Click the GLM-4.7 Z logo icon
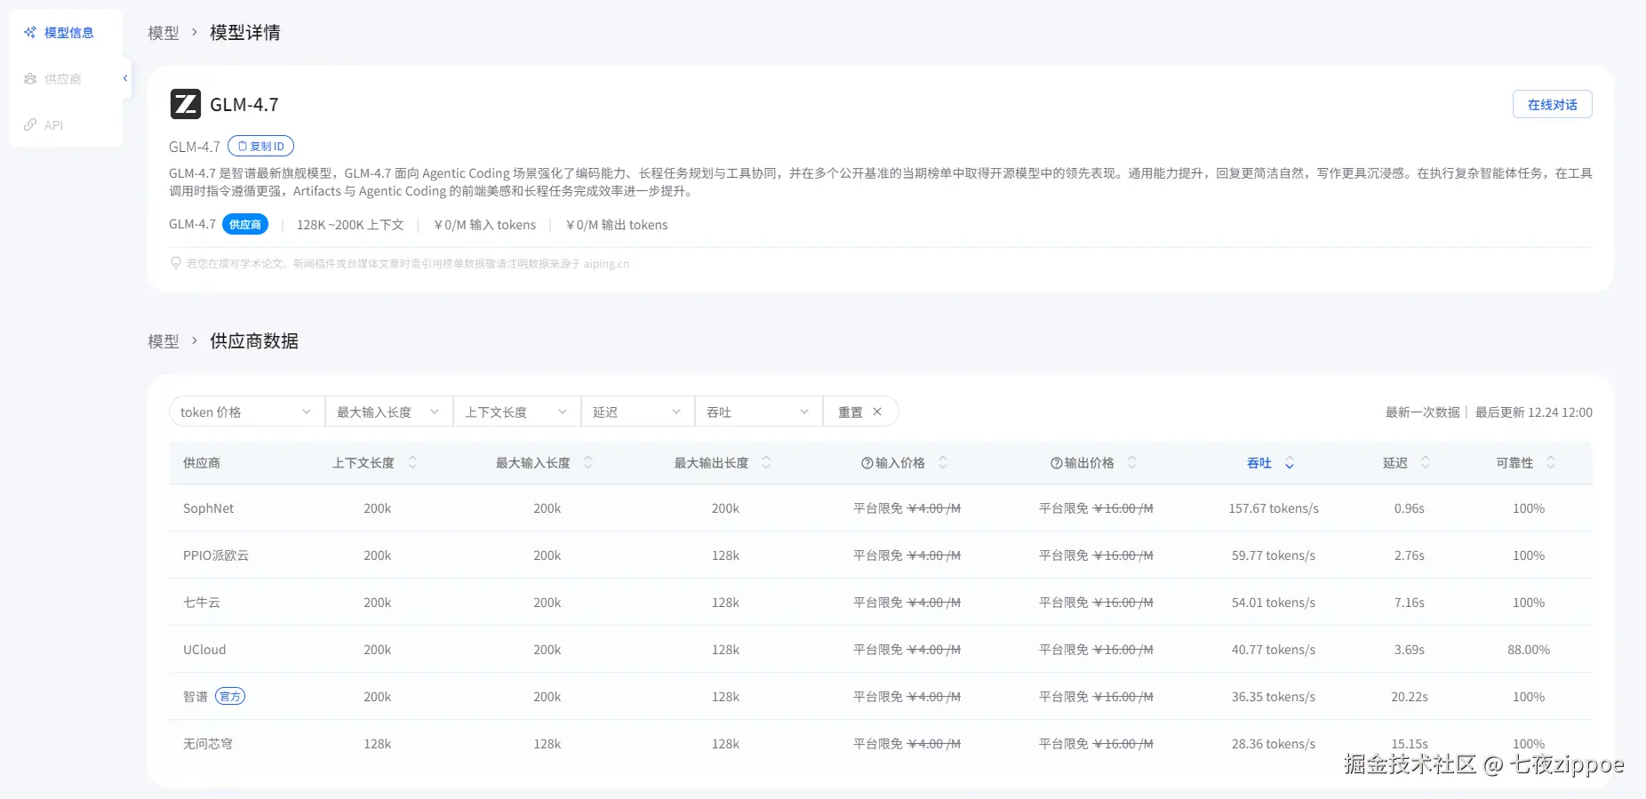Screen dimensions: 1646x799 [186, 104]
